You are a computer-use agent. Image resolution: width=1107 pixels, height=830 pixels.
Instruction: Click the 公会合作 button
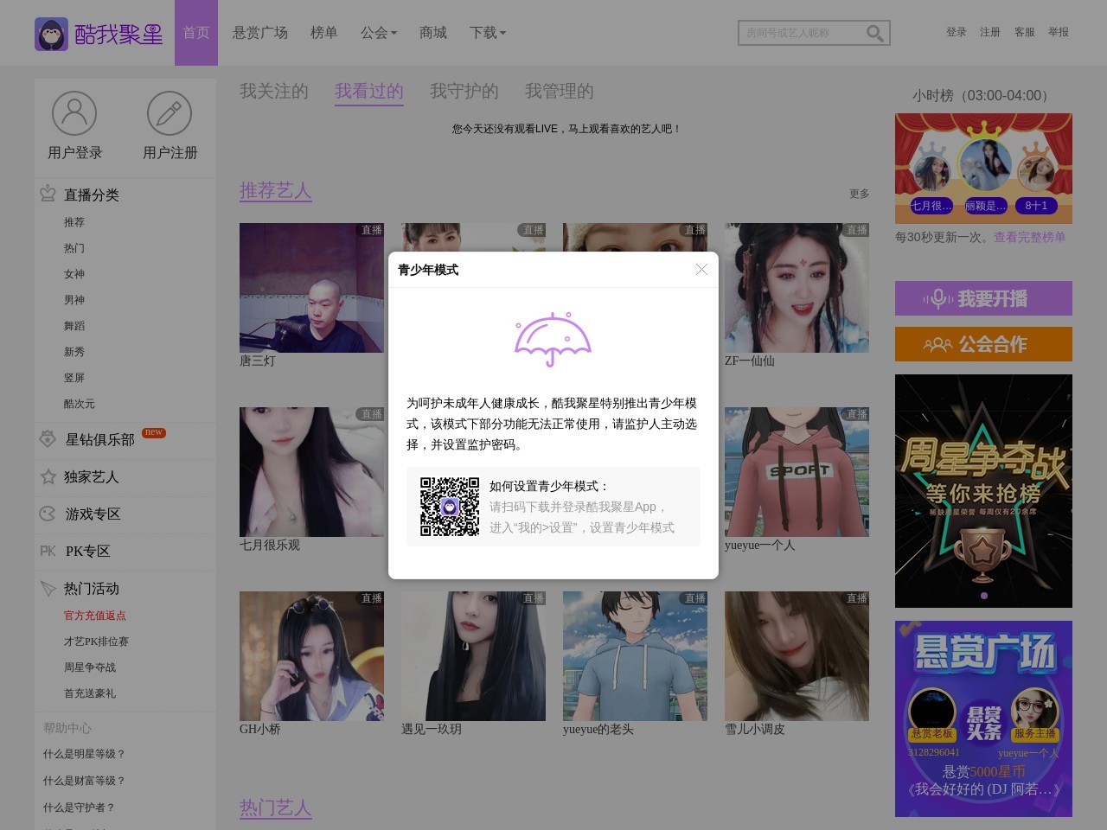pos(983,344)
